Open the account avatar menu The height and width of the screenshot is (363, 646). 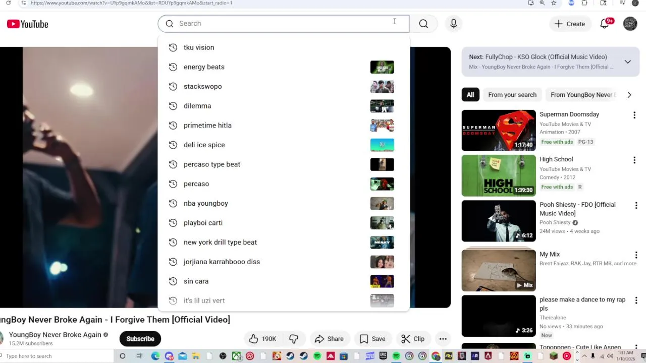(x=630, y=24)
